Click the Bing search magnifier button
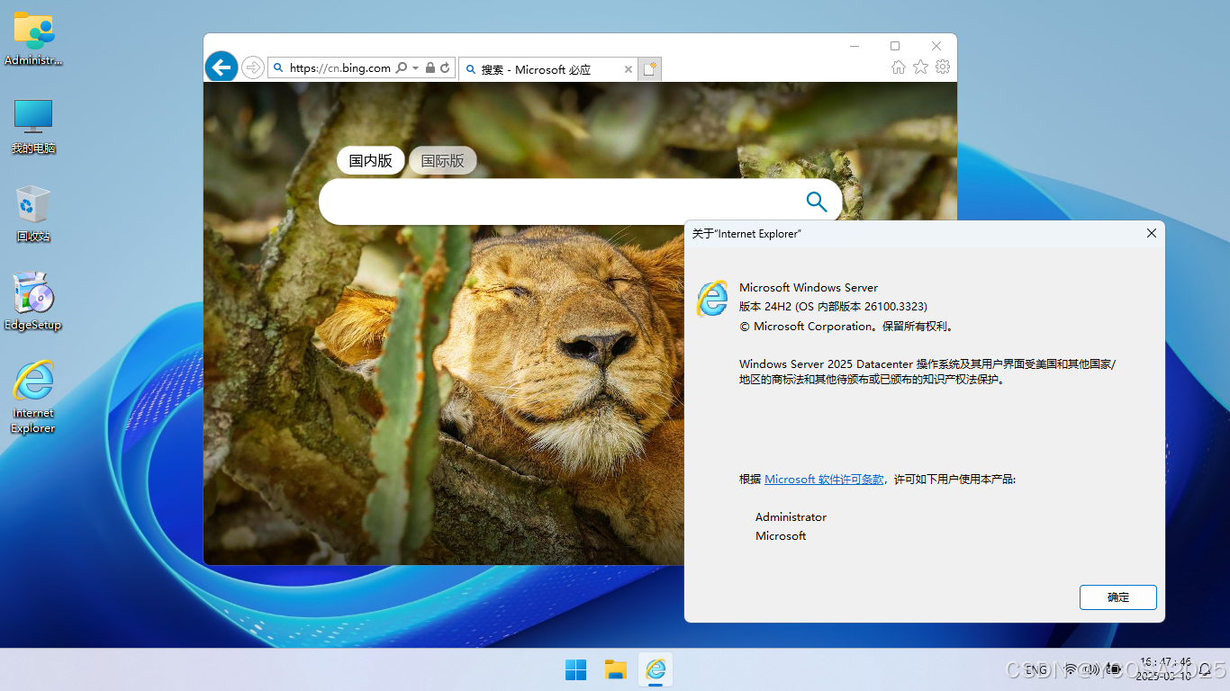Viewport: 1230px width, 691px height. click(x=817, y=202)
